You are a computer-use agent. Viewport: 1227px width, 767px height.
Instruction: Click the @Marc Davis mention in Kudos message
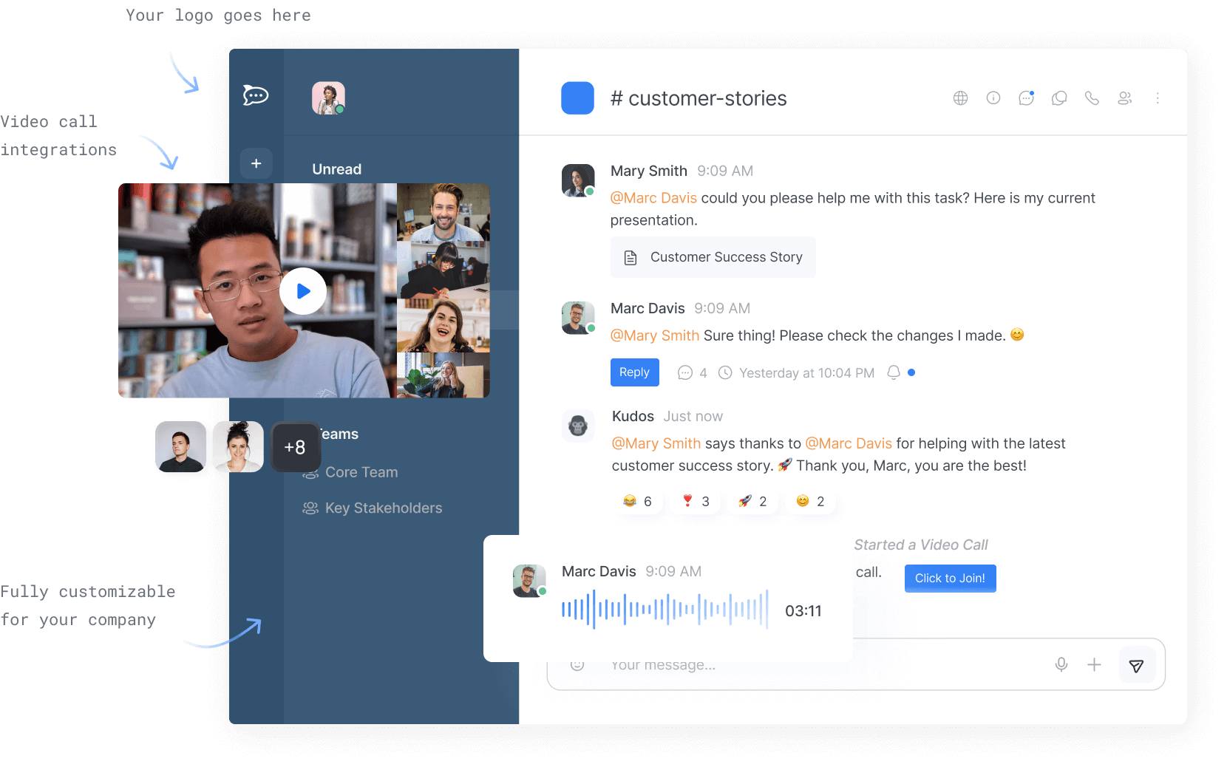(x=849, y=443)
